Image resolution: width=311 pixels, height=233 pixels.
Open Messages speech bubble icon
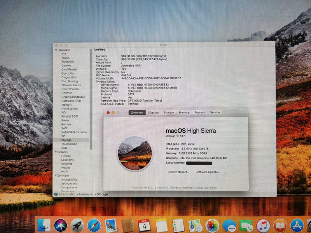tap(229, 226)
